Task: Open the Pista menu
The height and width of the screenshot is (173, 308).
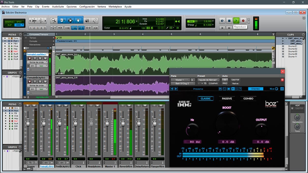Action: [x=30, y=6]
